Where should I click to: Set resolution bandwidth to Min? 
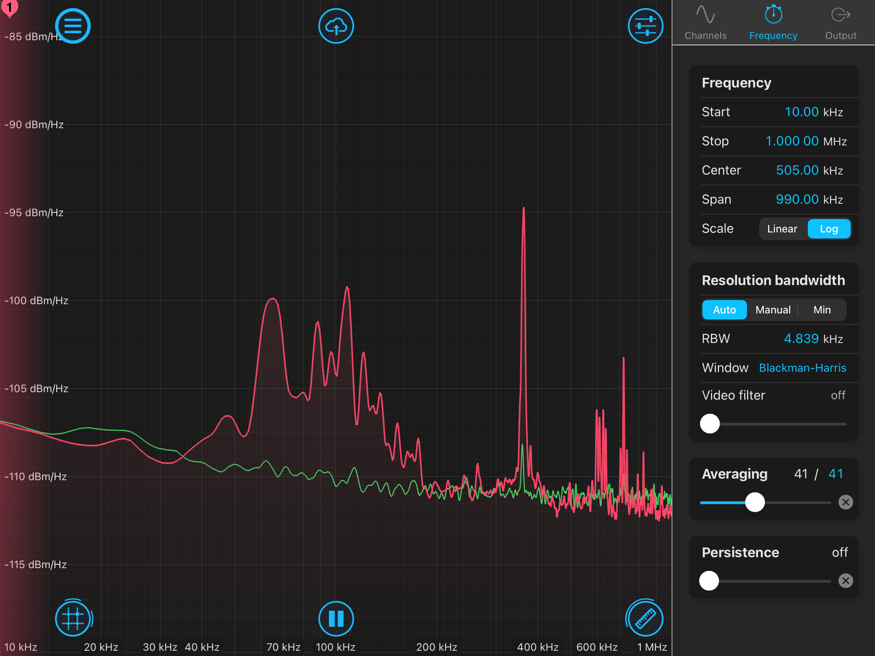click(822, 310)
